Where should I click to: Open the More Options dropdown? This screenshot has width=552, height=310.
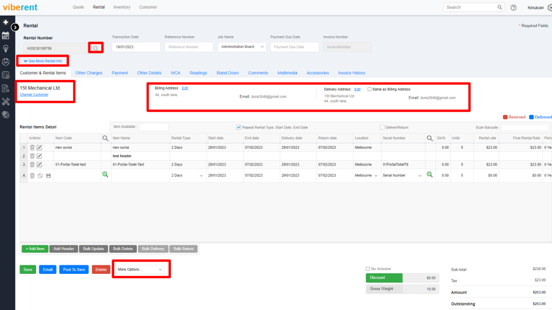pyautogui.click(x=140, y=269)
